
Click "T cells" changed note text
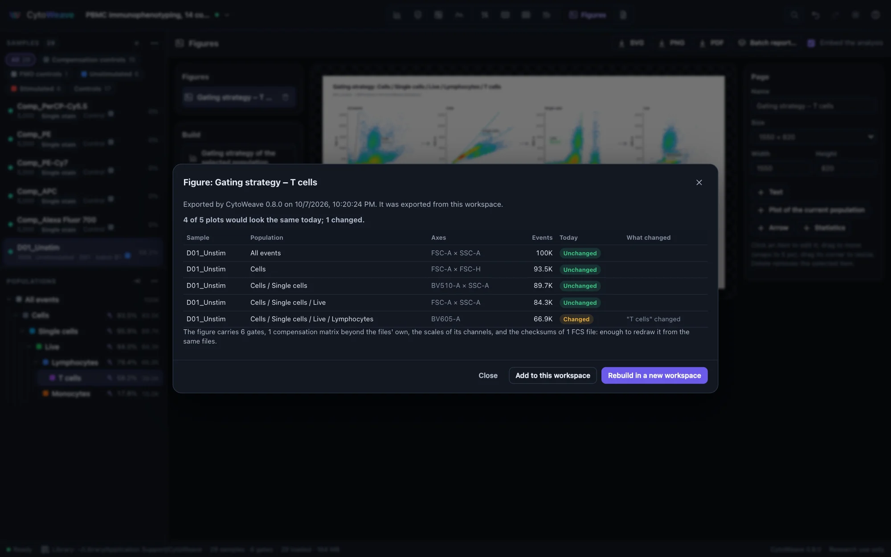[x=653, y=319]
